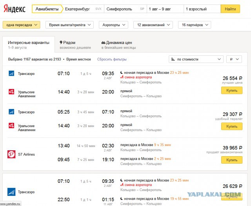This screenshot has height=206, width=251.
Task: Click the 1 взрослый passengers field
Action: [202, 9]
